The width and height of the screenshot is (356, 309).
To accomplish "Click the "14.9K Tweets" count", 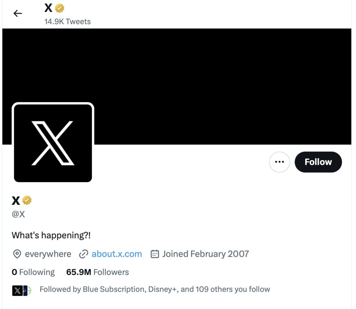I will coord(68,22).
